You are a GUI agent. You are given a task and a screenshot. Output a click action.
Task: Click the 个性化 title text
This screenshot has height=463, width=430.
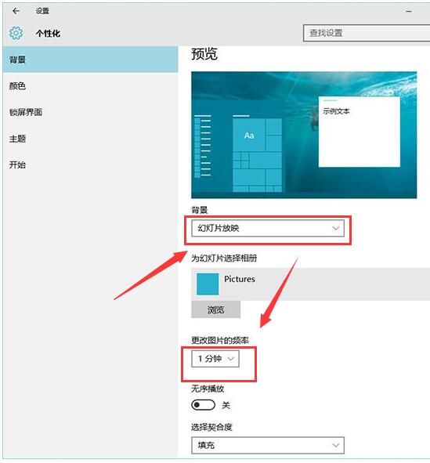48,34
